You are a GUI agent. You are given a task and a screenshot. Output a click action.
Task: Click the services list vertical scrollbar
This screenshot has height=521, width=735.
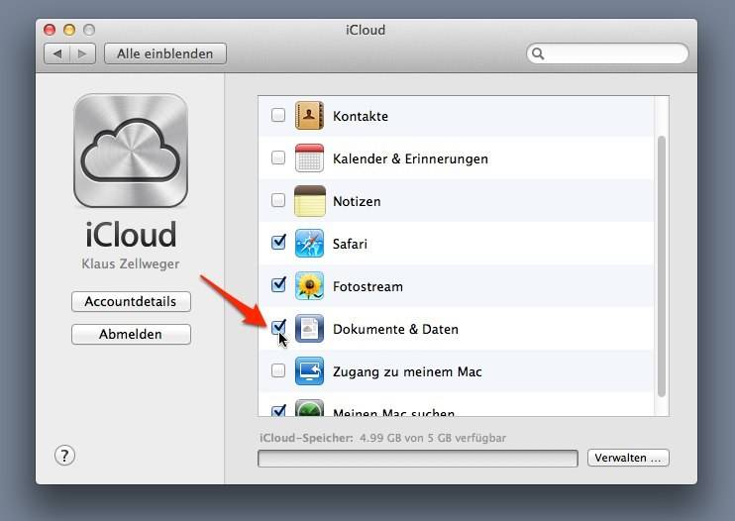(662, 258)
